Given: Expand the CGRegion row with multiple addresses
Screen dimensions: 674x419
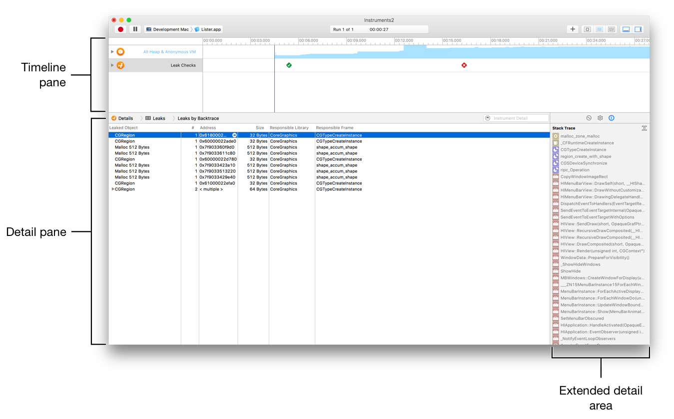Looking at the screenshot, I should point(112,189).
